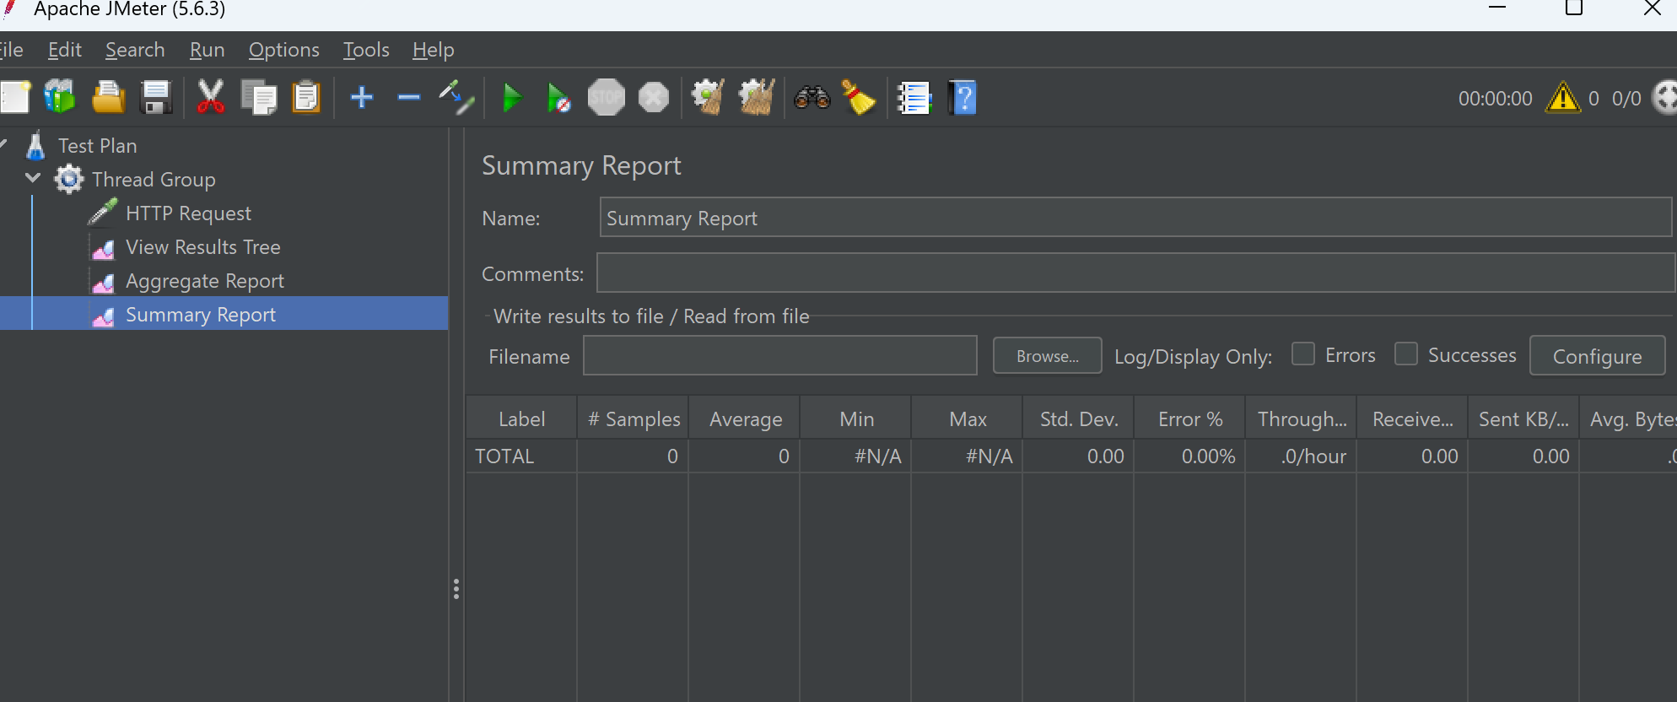Click the # Samples column header

[x=634, y=418]
